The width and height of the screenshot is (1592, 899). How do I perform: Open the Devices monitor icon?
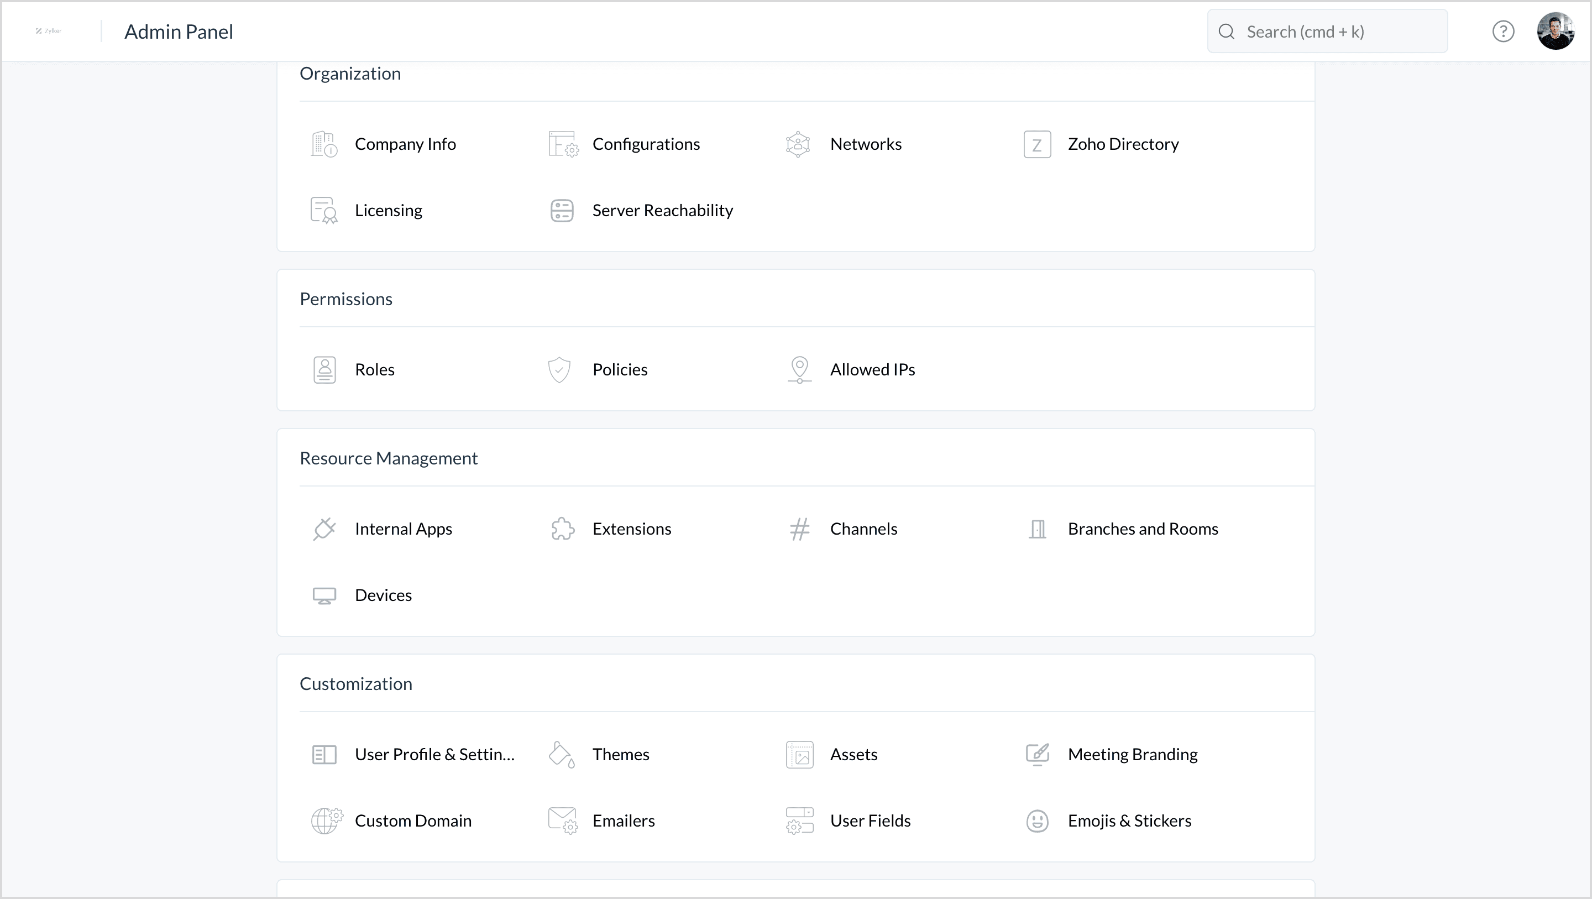pyautogui.click(x=324, y=595)
